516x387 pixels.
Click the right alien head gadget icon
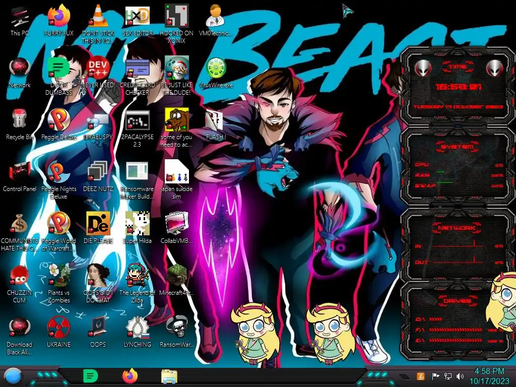(x=494, y=69)
